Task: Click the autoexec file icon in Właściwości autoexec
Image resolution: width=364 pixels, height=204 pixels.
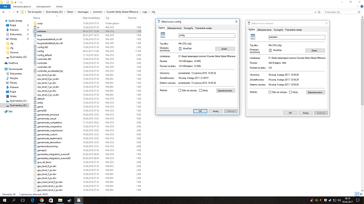Action: (x=253, y=37)
